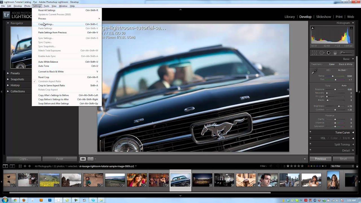Open Firefox from the taskbar
The width and height of the screenshot is (361, 203).
(x=24, y=200)
